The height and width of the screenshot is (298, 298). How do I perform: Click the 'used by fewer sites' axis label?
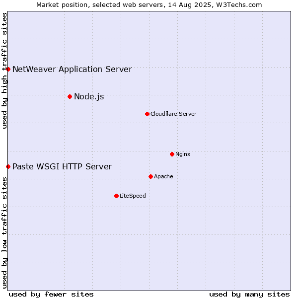click(x=51, y=295)
